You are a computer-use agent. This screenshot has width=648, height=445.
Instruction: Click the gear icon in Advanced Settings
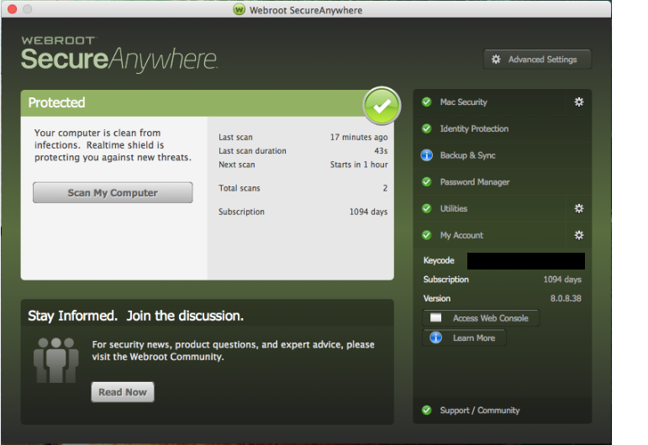click(x=496, y=60)
